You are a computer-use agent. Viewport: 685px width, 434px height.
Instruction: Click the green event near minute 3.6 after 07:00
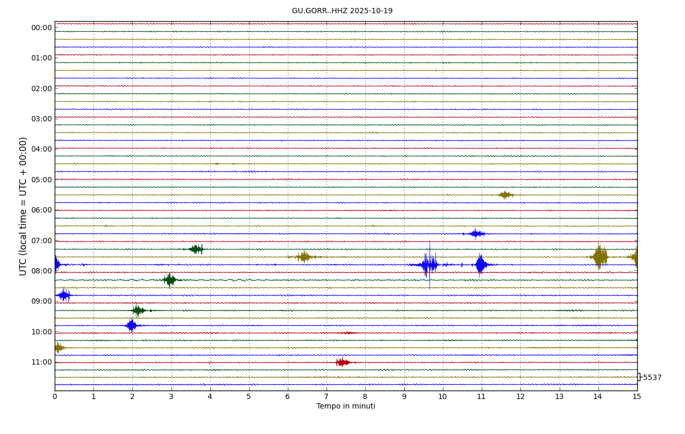(196, 249)
